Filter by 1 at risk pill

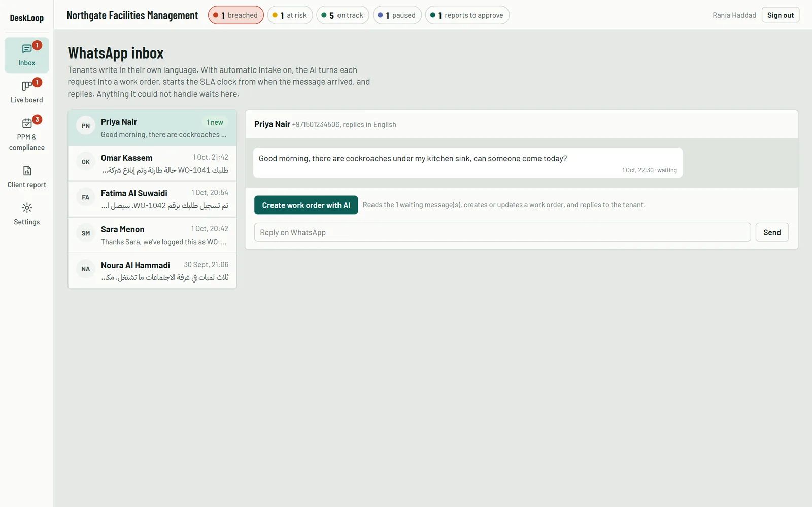click(x=290, y=15)
